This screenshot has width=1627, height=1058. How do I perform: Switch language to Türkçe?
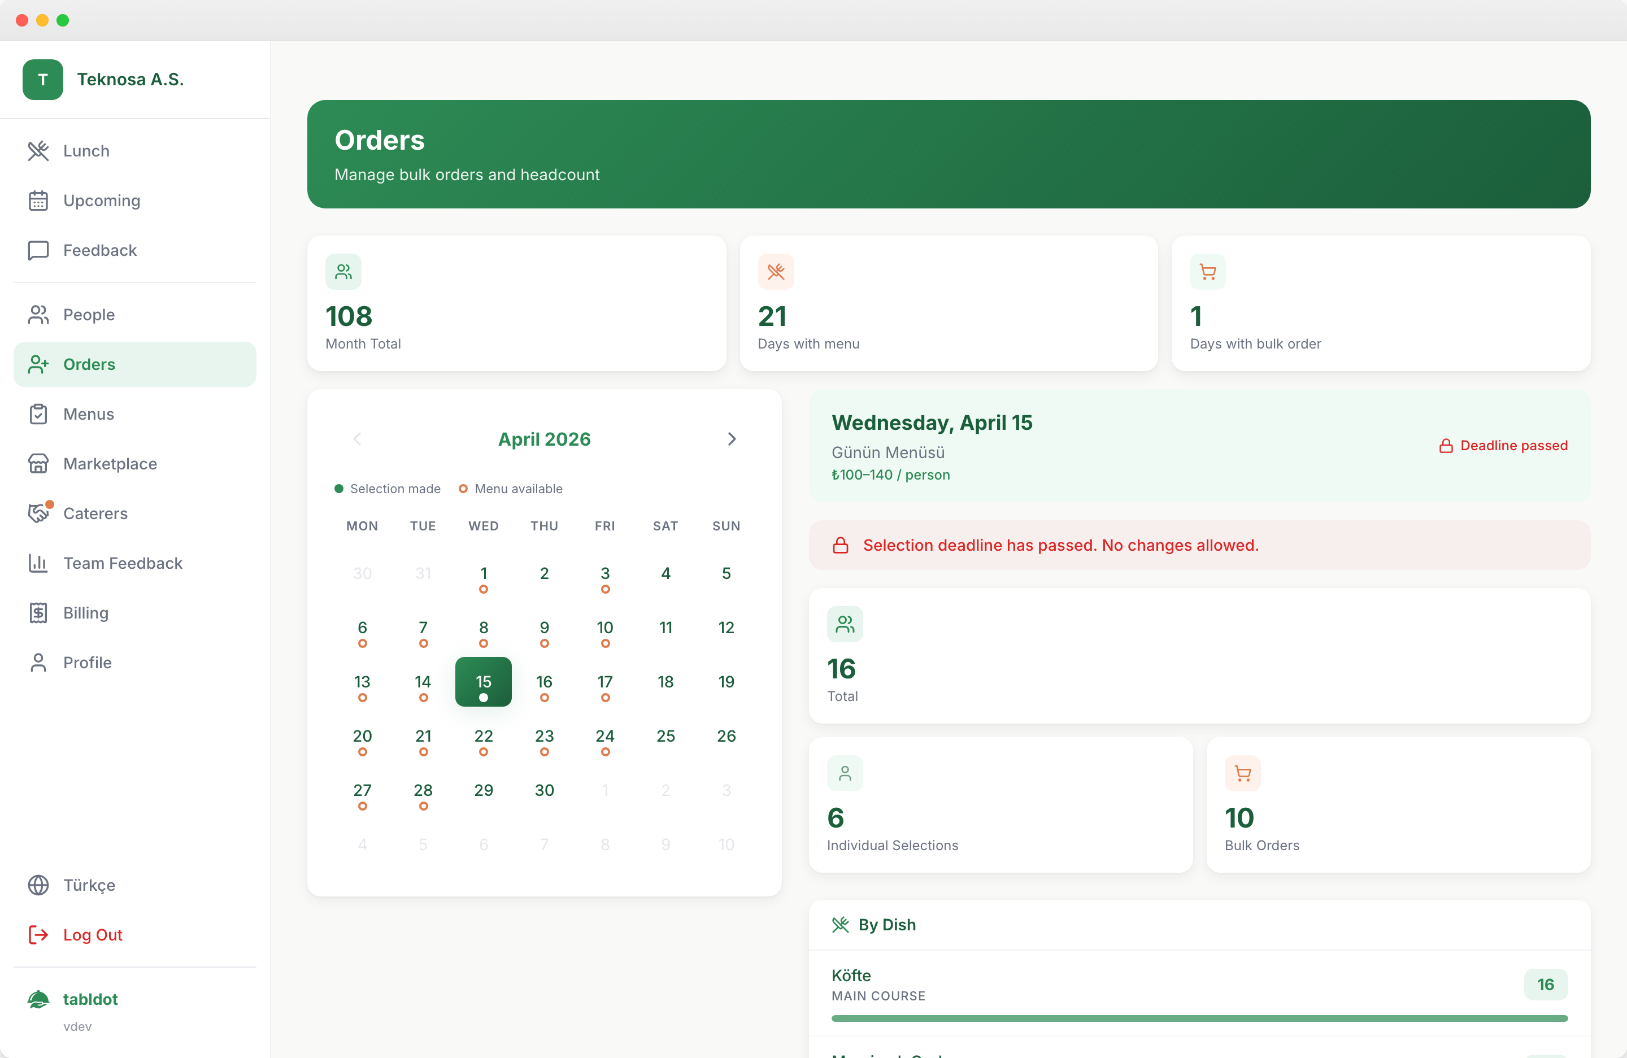pyautogui.click(x=134, y=885)
